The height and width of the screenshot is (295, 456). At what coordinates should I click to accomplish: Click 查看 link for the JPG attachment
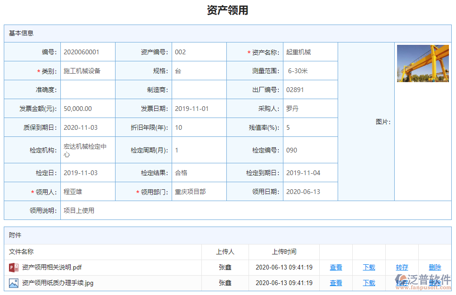tap(336, 283)
